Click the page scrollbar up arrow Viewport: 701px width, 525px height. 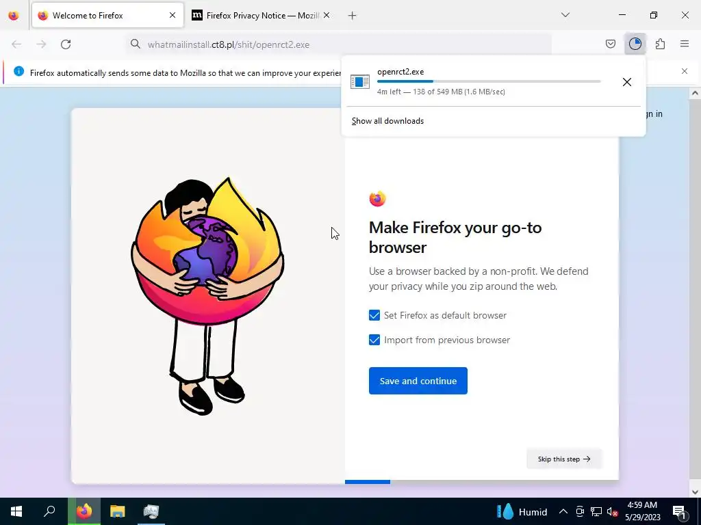695,93
